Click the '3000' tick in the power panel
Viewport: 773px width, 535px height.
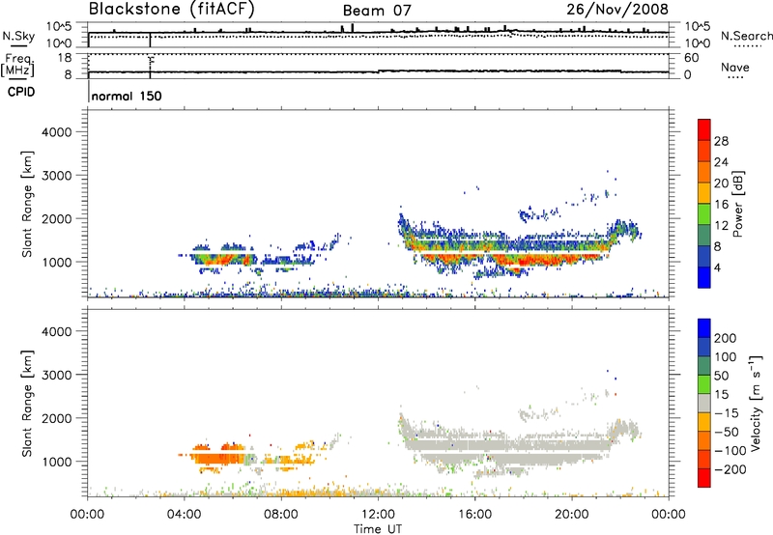pos(57,176)
